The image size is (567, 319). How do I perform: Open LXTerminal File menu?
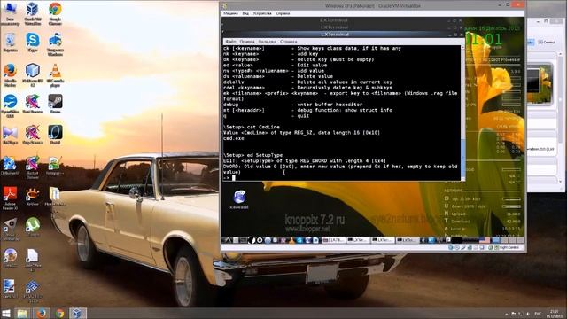230,42
